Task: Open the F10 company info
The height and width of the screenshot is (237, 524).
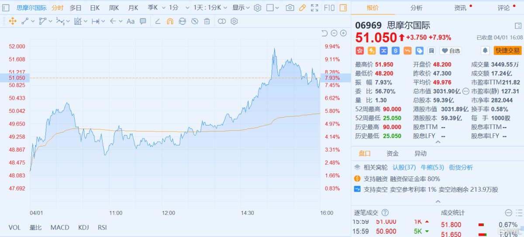Action: 329,7
